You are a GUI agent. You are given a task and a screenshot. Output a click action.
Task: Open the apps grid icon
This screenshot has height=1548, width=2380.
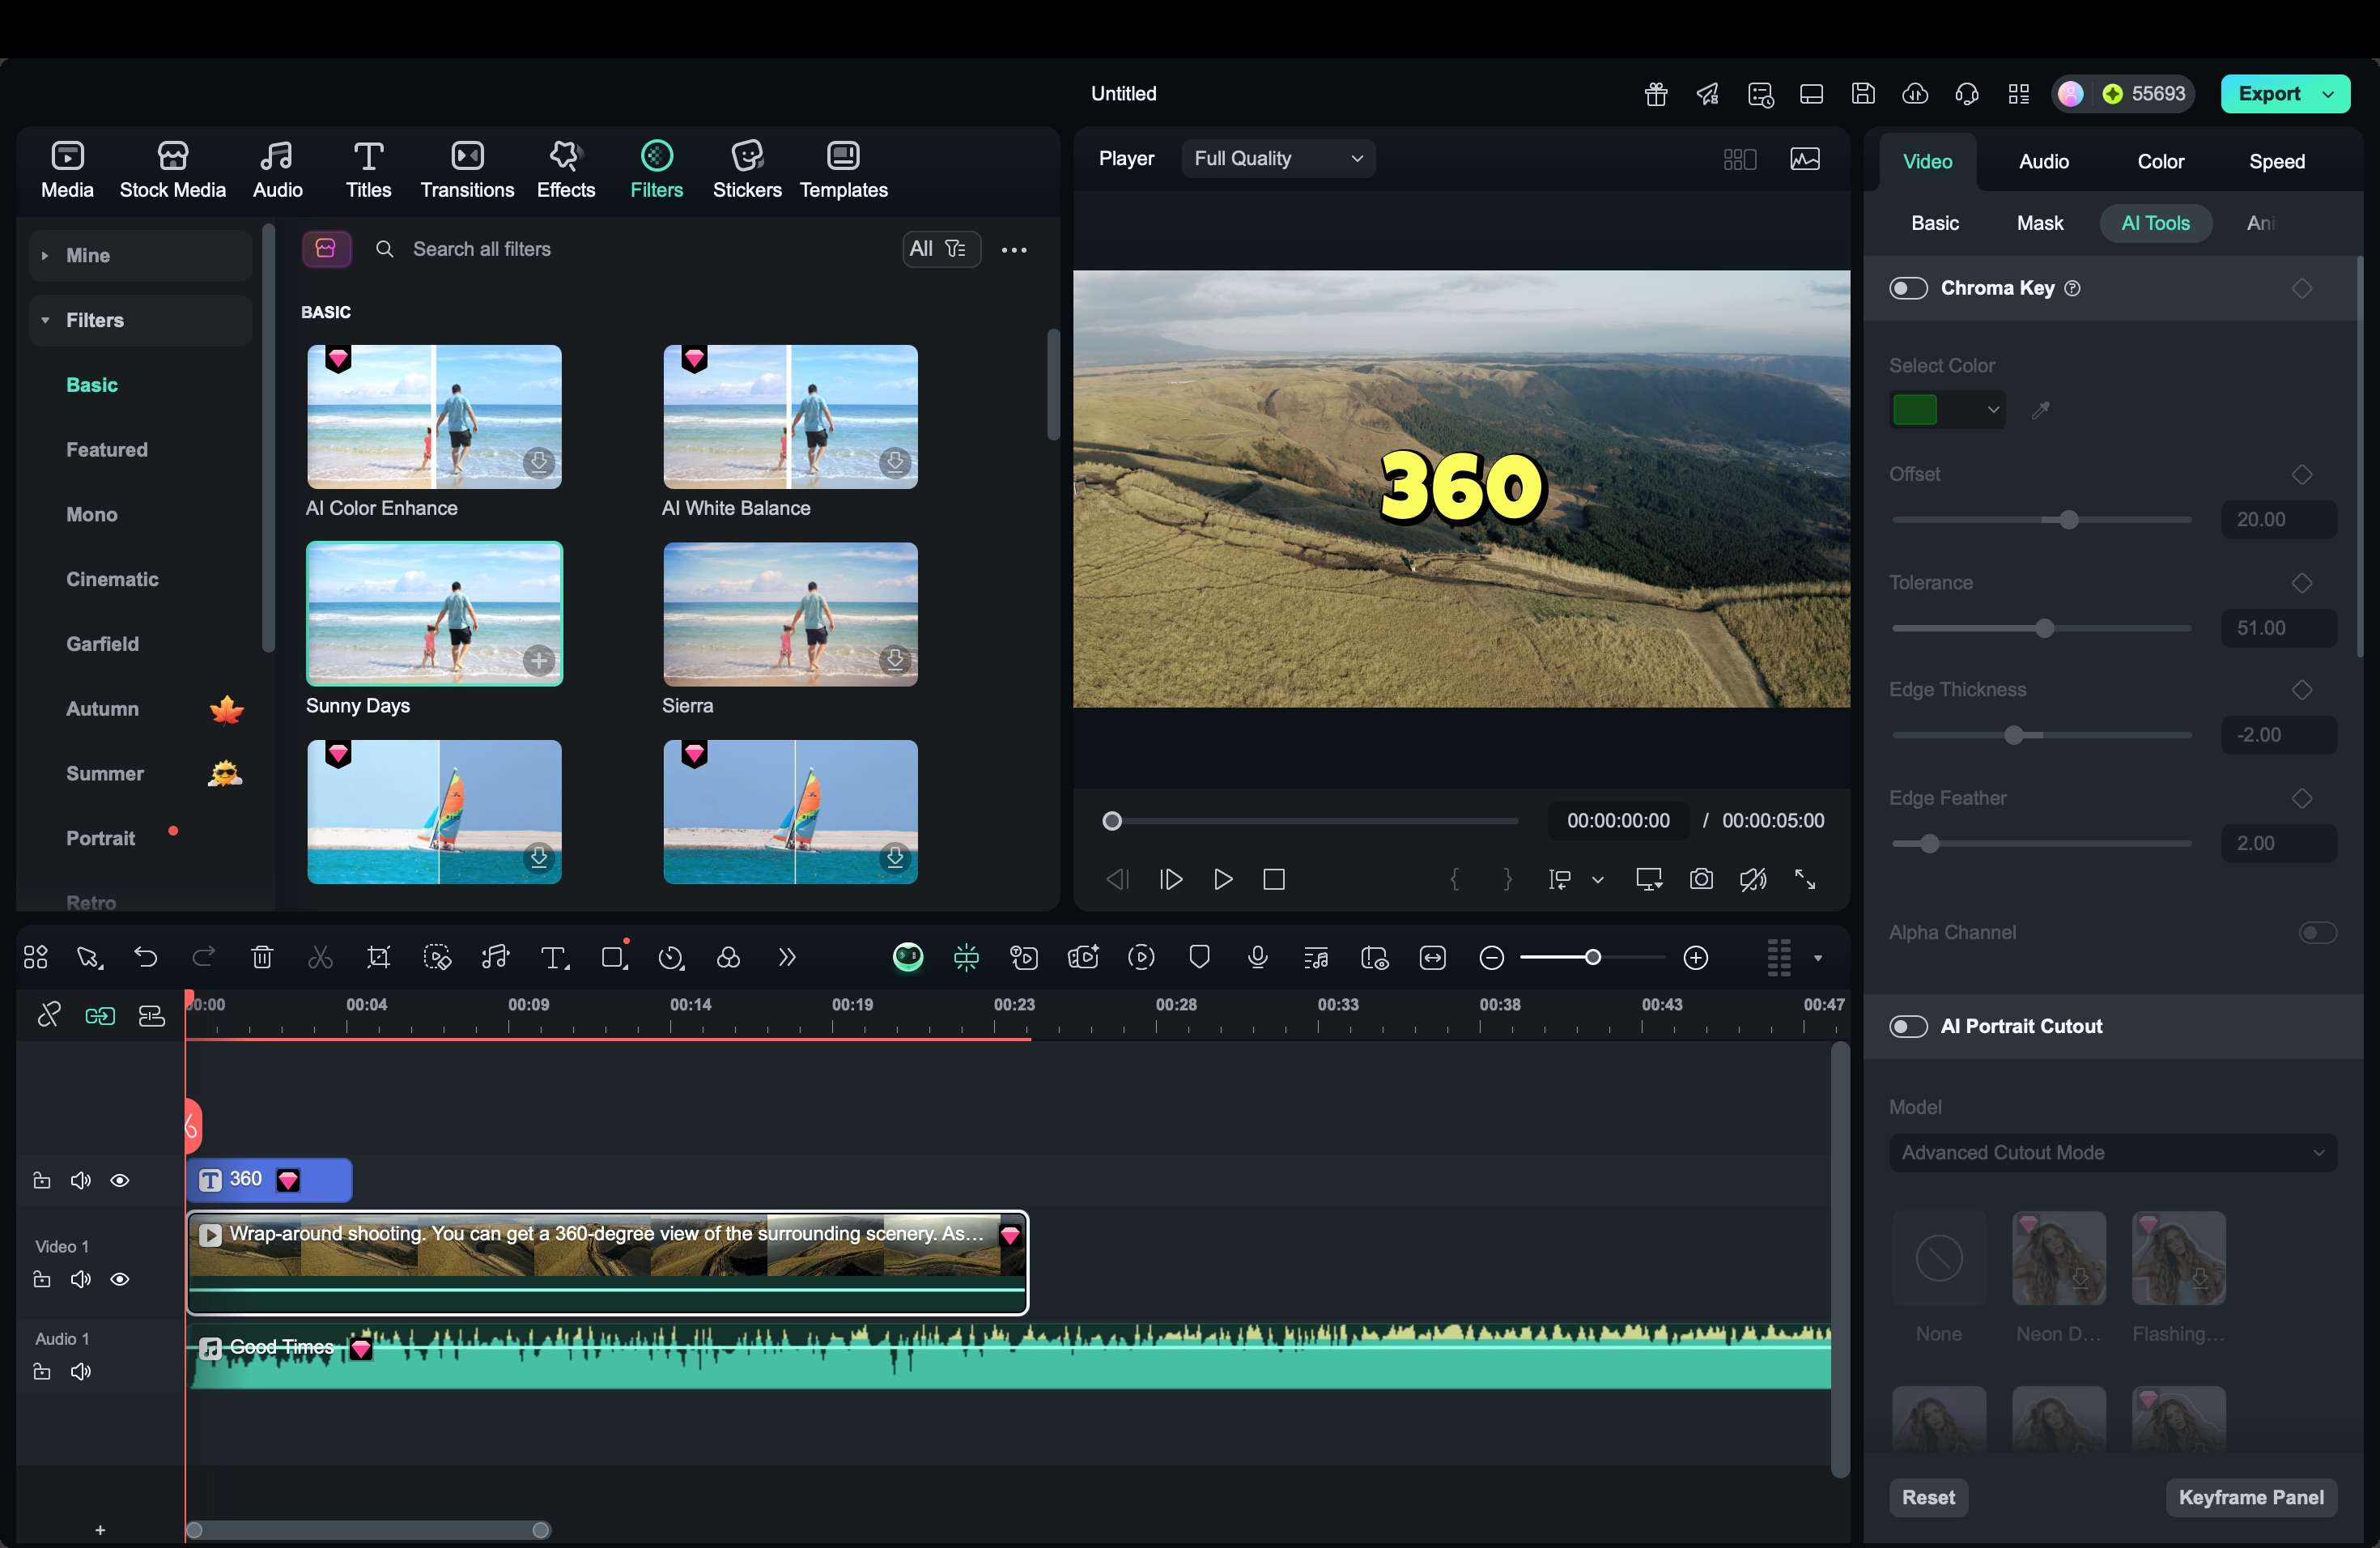pos(2019,93)
